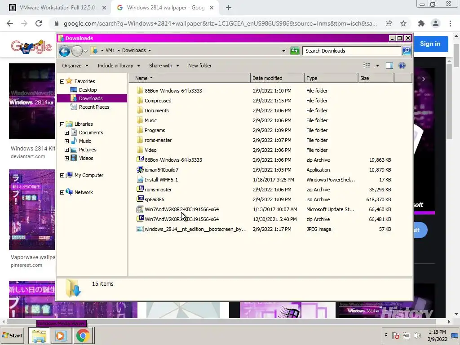
Task: Click the Forward arrow in Downloads window
Action: [x=77, y=51]
